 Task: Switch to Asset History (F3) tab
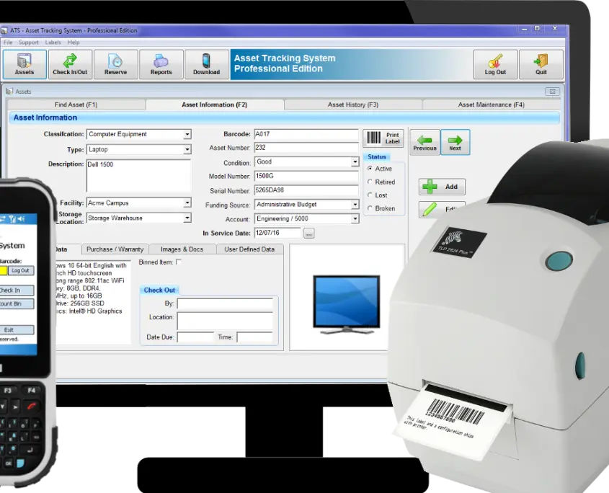pyautogui.click(x=353, y=105)
